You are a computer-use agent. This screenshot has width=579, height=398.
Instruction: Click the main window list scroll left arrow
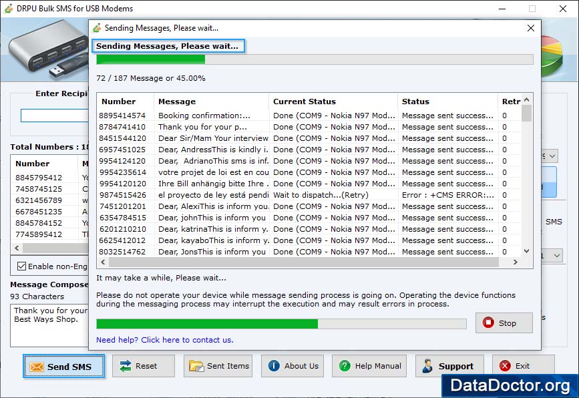pos(17,248)
